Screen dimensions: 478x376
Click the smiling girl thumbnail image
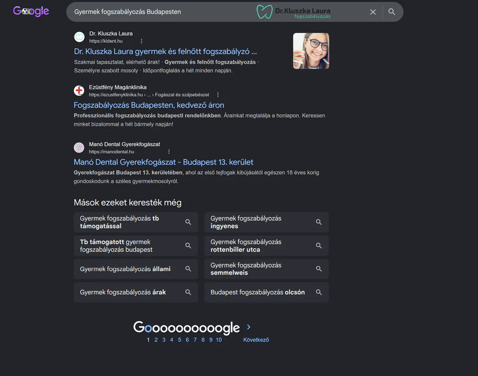[x=311, y=51]
